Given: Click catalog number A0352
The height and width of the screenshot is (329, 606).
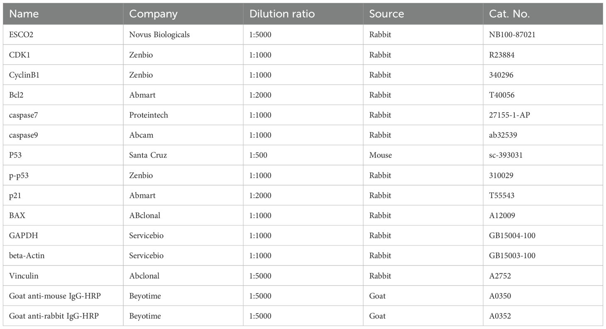Looking at the screenshot, I should [500, 316].
